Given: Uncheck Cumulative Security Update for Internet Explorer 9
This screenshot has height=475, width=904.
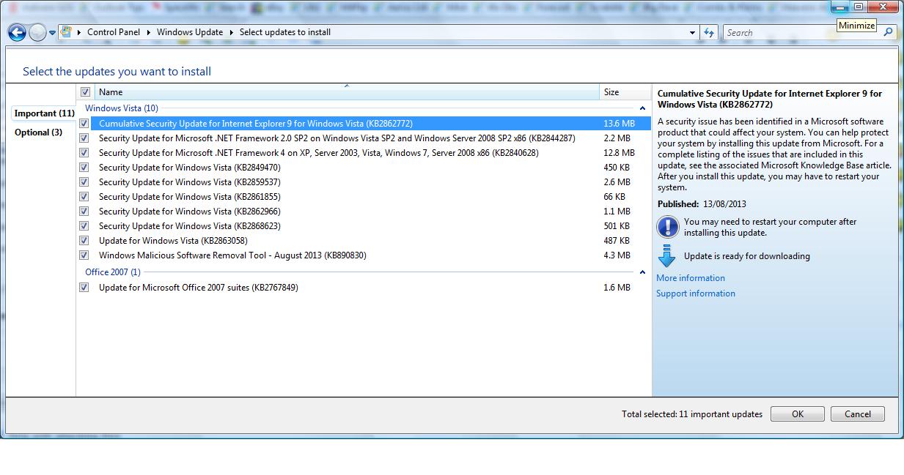Looking at the screenshot, I should pos(84,124).
